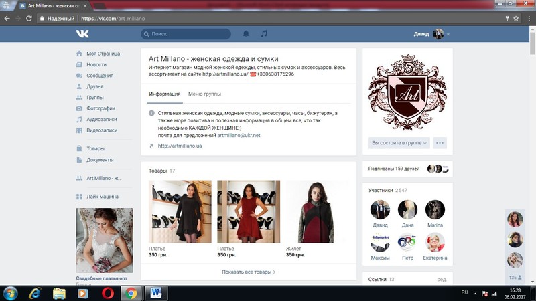
Task: Expand Давид profile menu arrow
Action: [448, 34]
